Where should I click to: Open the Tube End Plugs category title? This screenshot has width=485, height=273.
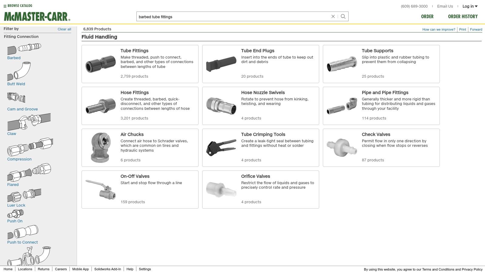click(258, 51)
